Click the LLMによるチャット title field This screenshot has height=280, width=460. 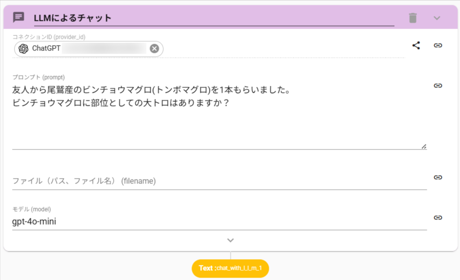pyautogui.click(x=213, y=18)
